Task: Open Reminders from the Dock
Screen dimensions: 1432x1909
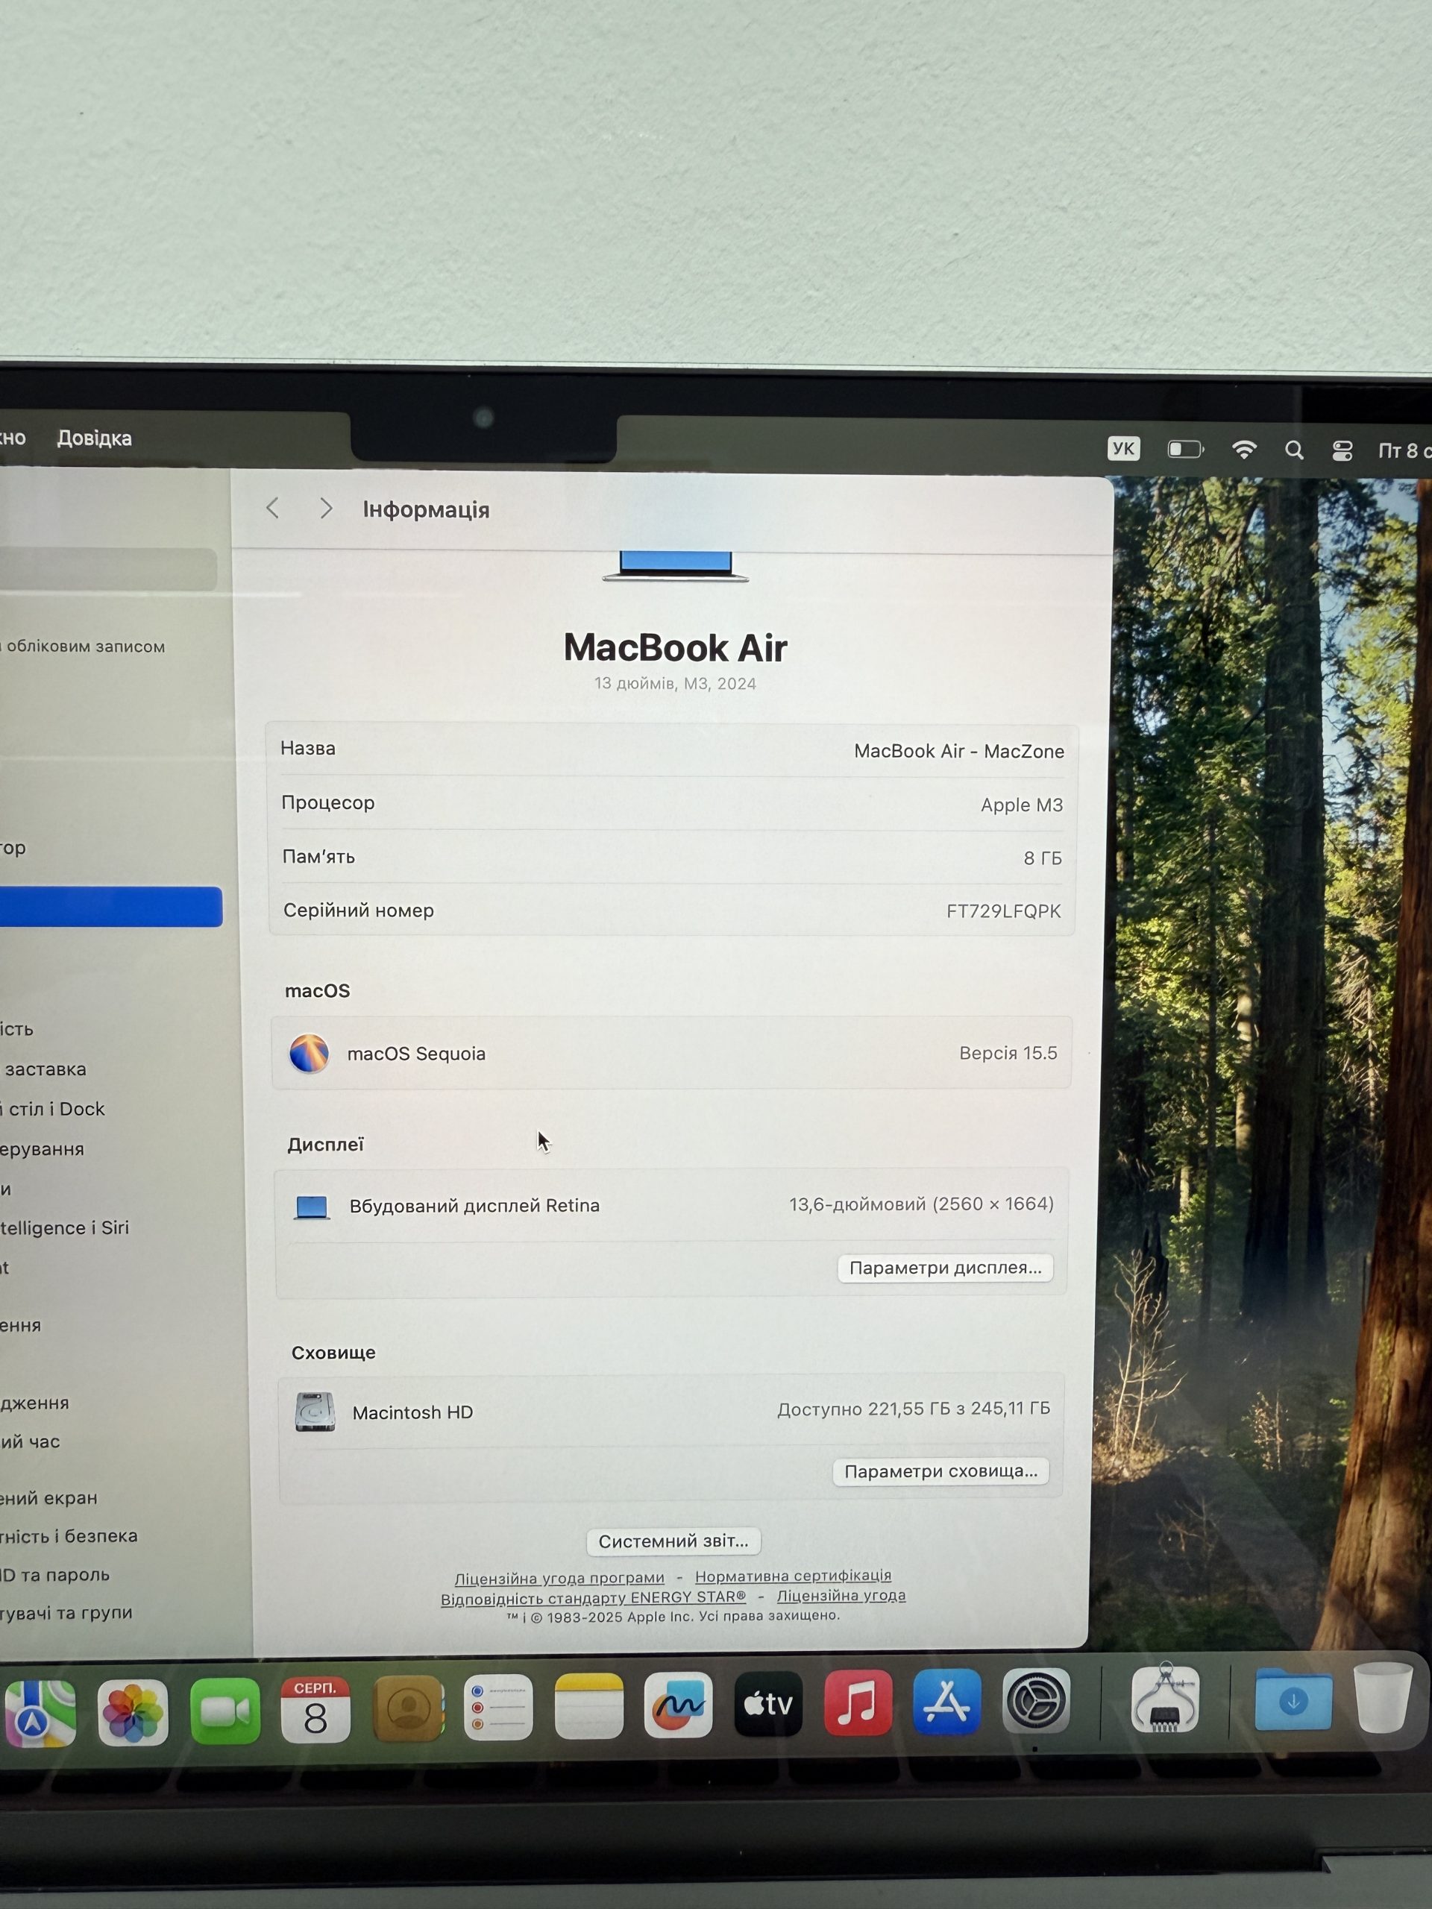Action: (x=498, y=1707)
